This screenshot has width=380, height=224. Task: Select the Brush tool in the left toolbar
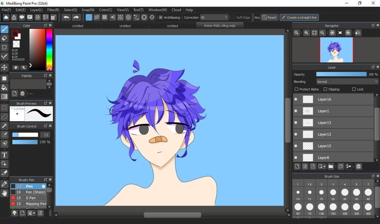pyautogui.click(x=4, y=29)
